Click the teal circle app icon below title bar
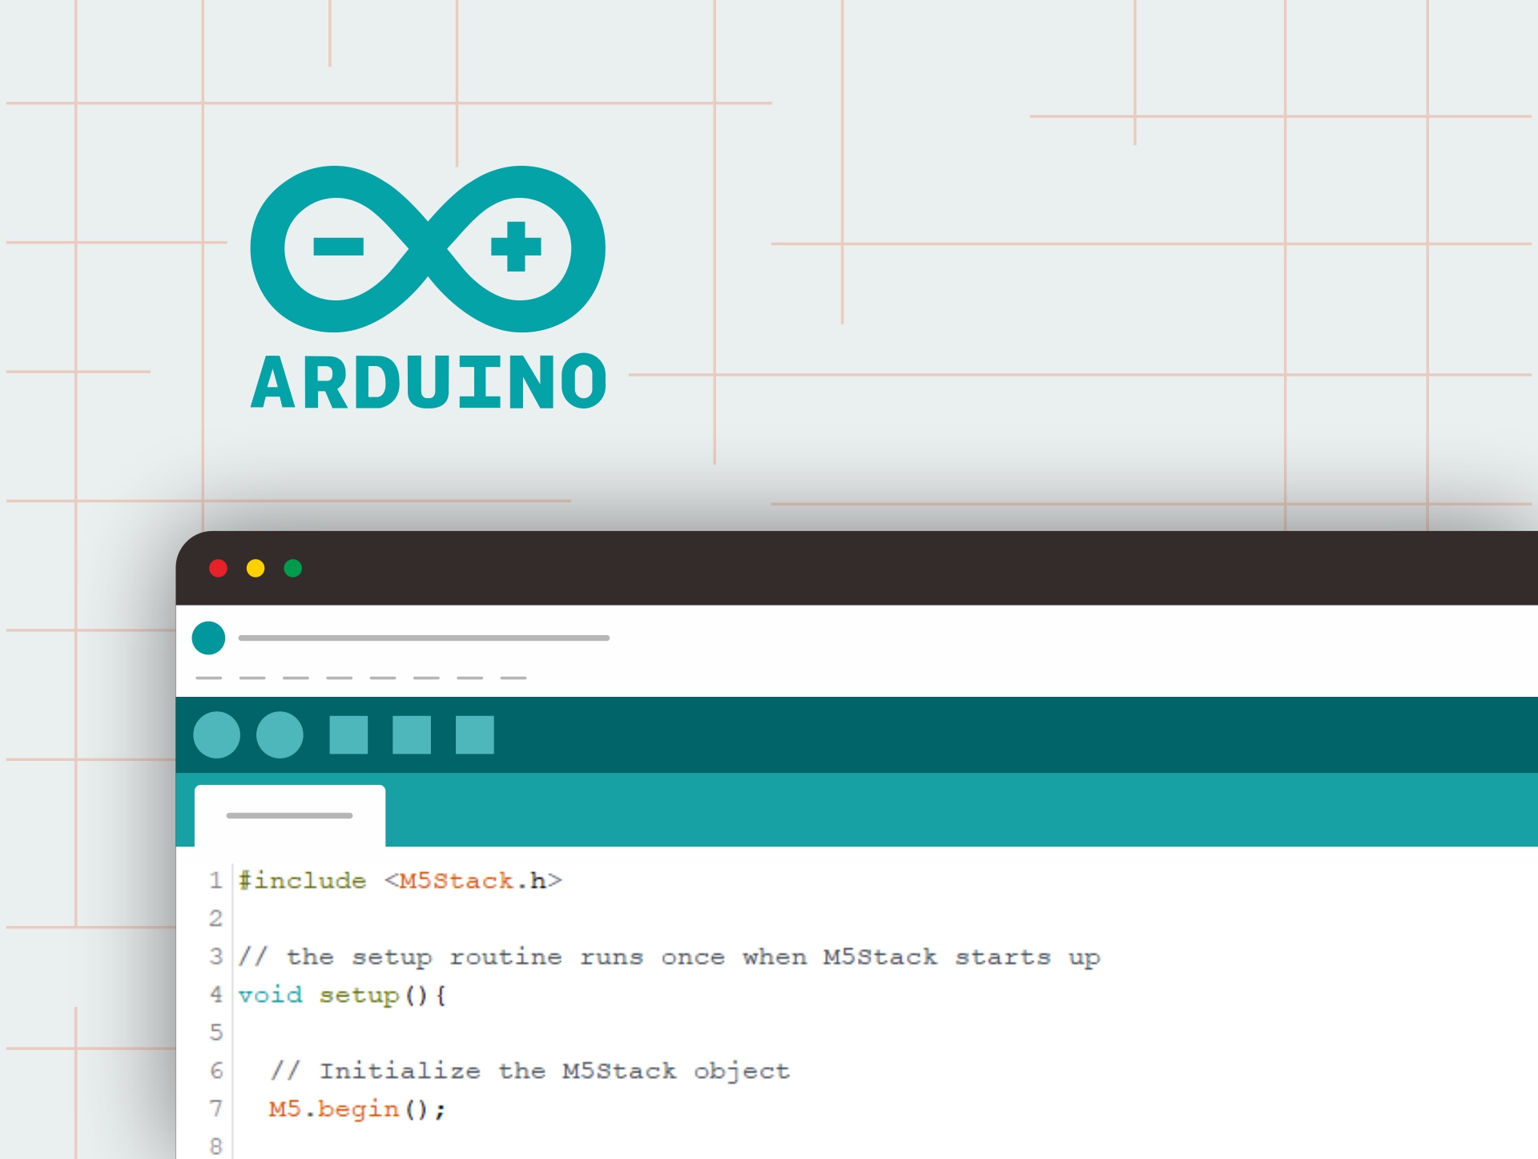The height and width of the screenshot is (1159, 1538). [x=208, y=638]
